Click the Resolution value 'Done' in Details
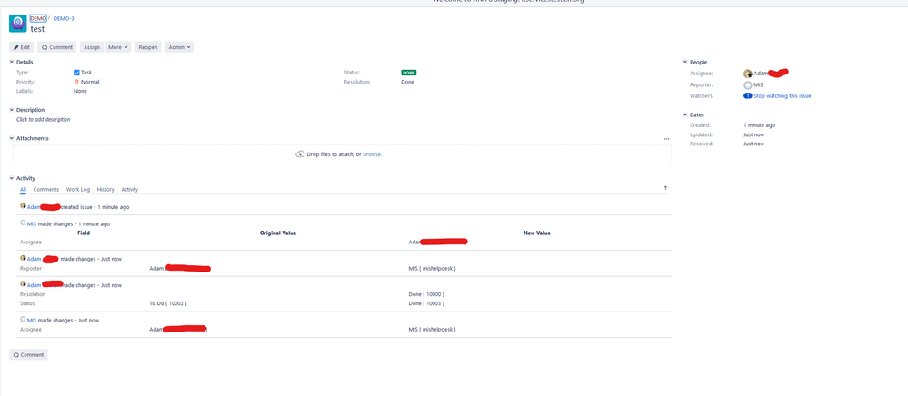The width and height of the screenshot is (908, 396). (408, 83)
